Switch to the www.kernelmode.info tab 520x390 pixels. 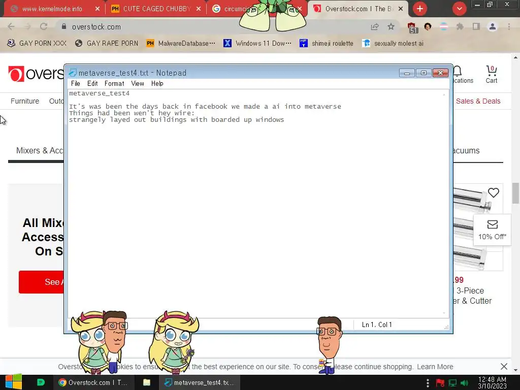click(x=52, y=9)
